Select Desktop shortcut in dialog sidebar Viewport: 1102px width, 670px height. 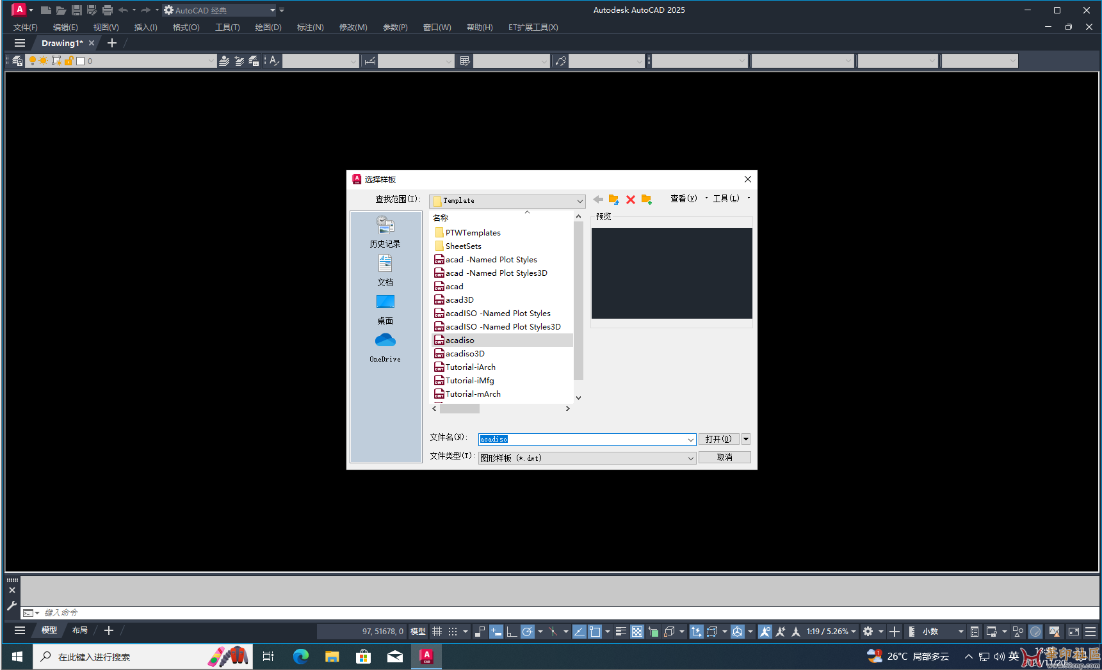pos(385,309)
